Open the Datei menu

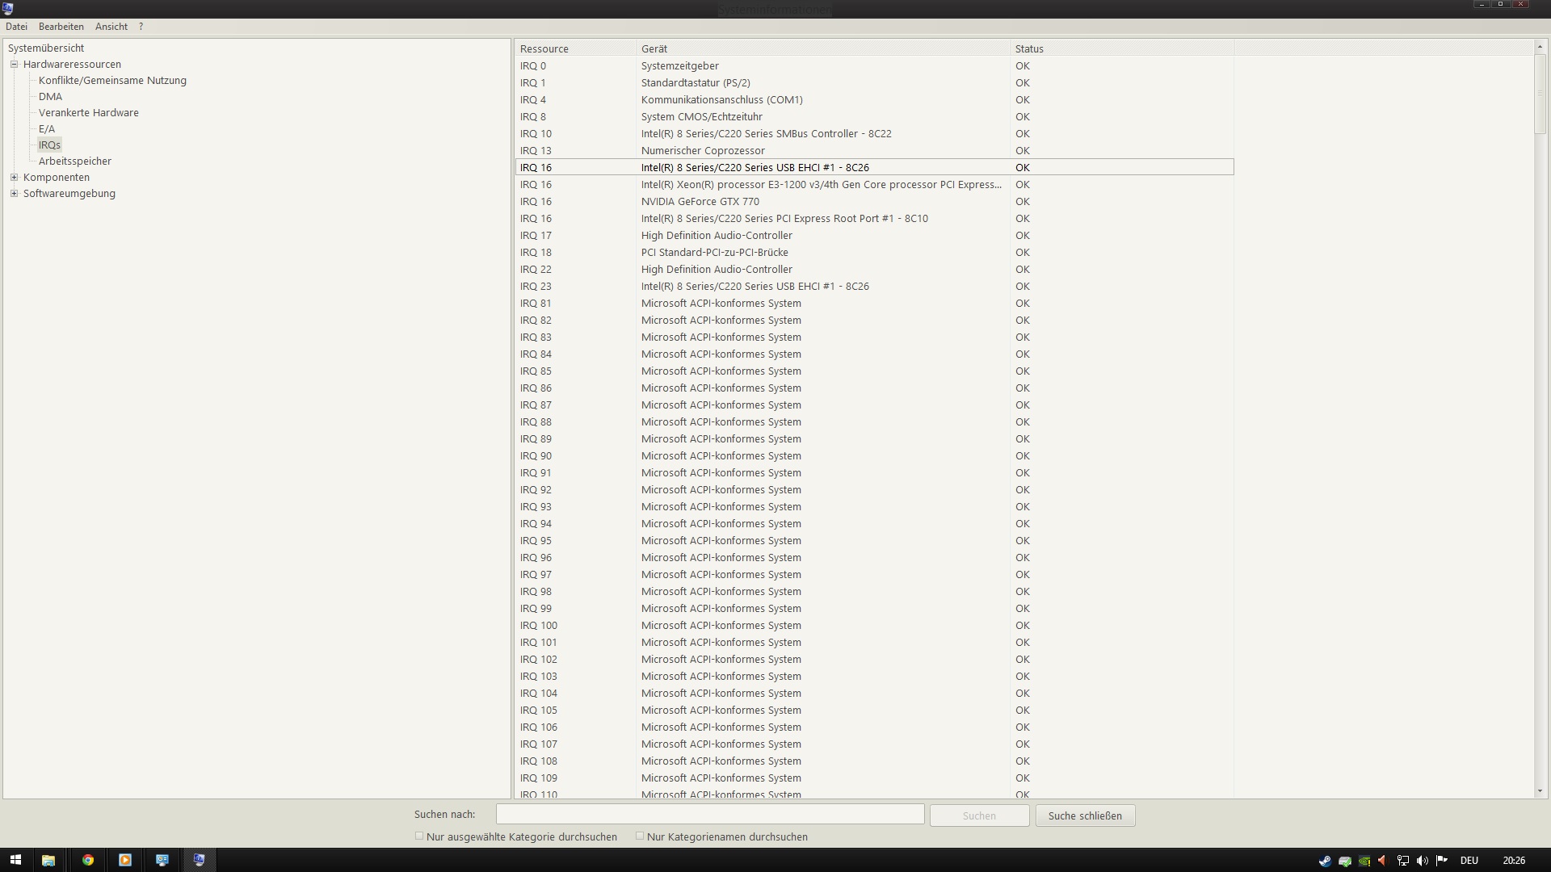(16, 27)
